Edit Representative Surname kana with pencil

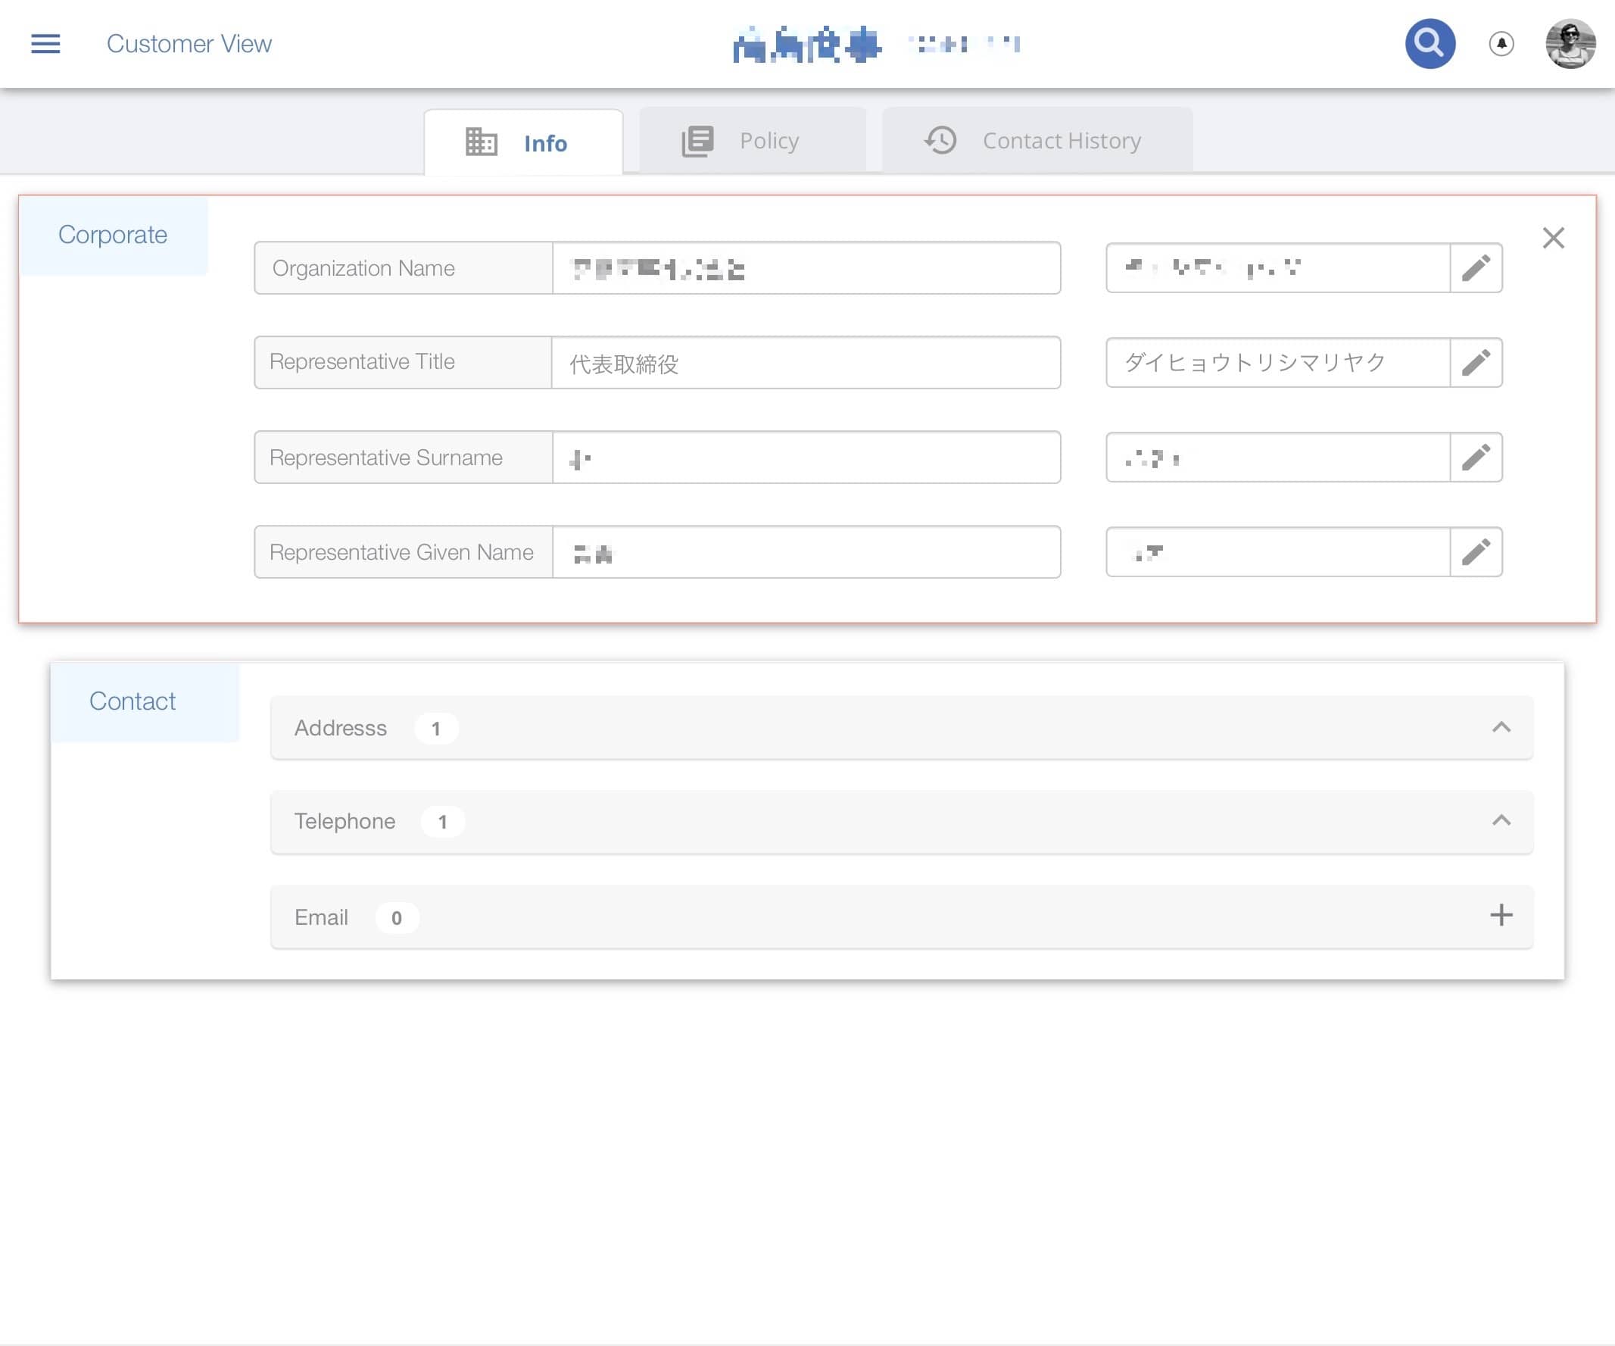(x=1475, y=458)
